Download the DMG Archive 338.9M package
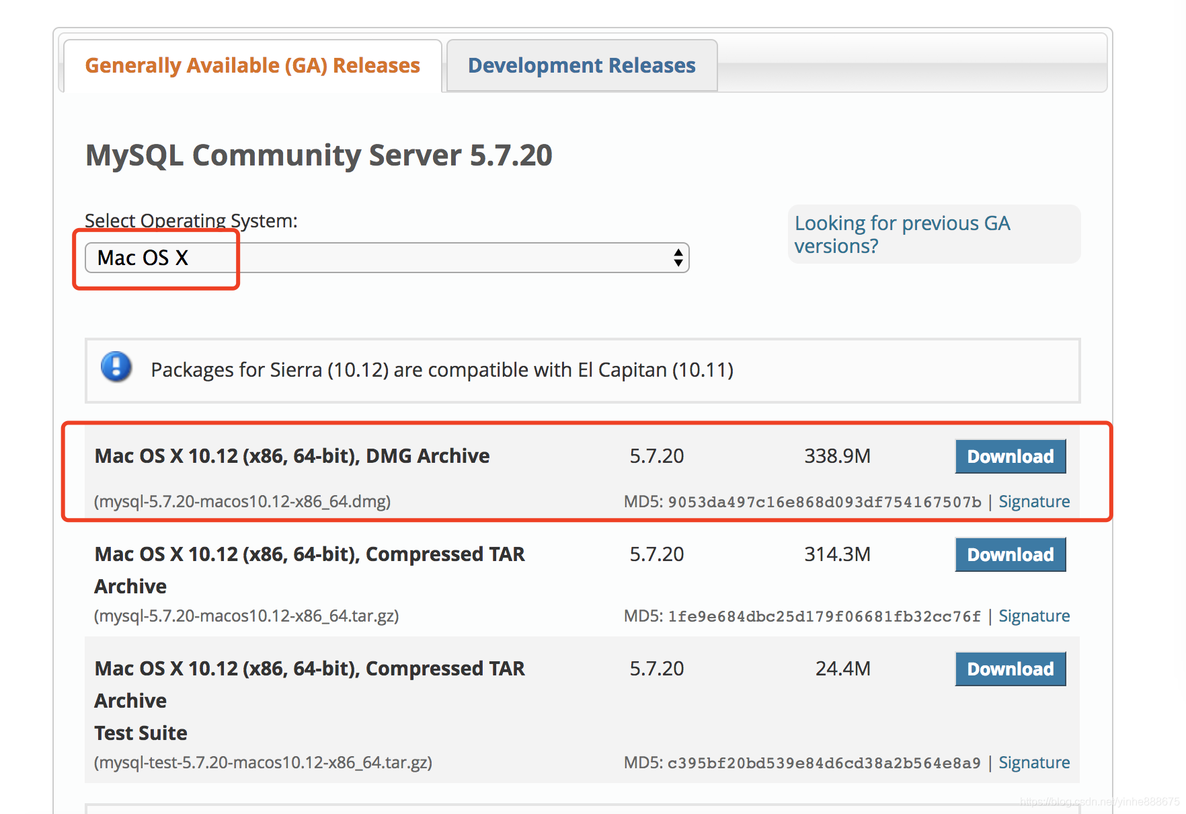 tap(1010, 456)
